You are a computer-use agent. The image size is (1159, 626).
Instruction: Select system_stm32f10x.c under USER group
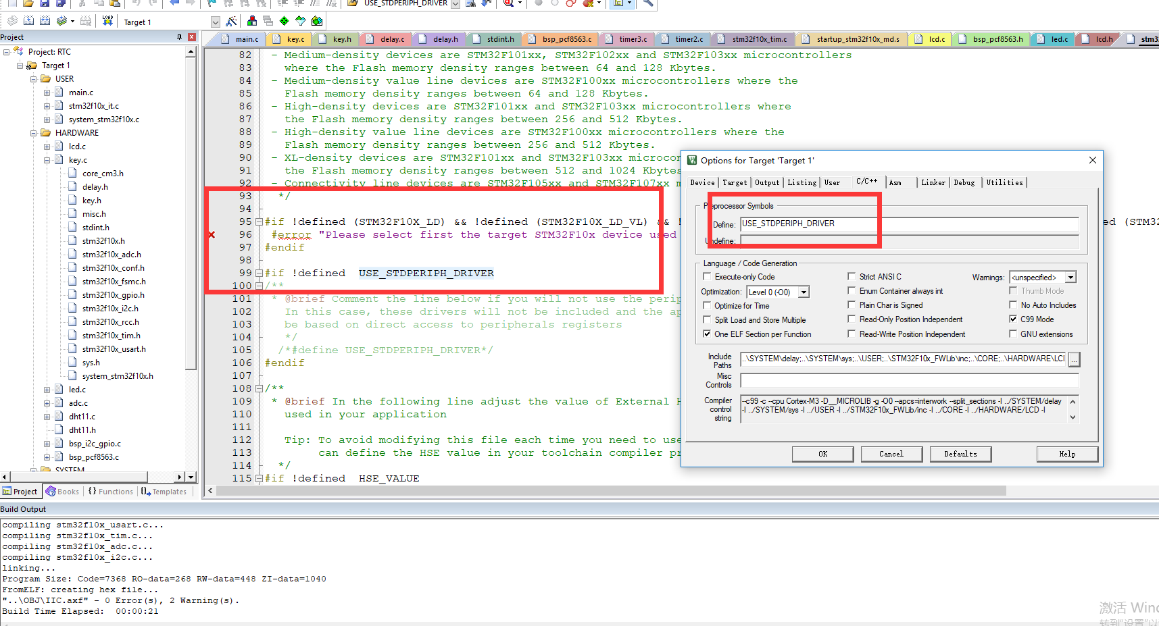103,120
